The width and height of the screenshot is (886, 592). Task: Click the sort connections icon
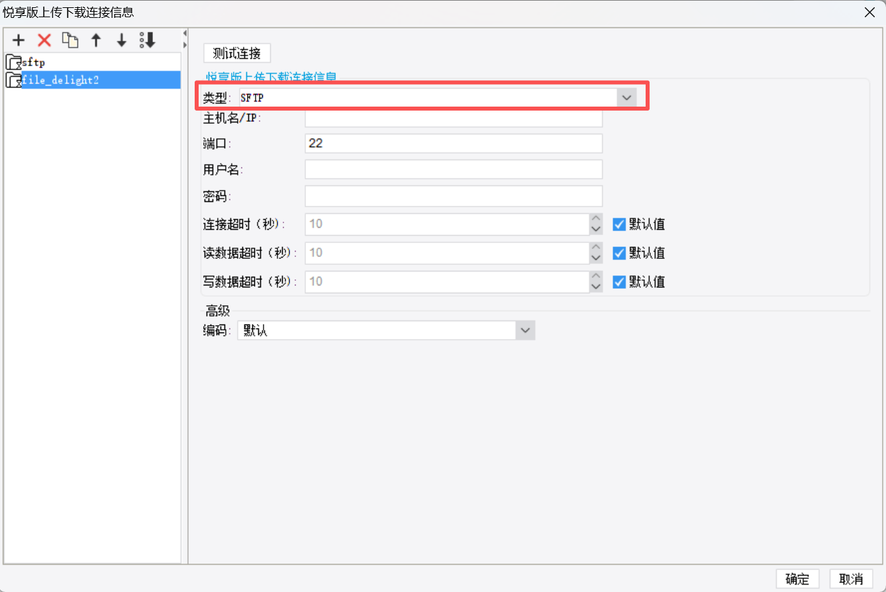click(x=147, y=40)
